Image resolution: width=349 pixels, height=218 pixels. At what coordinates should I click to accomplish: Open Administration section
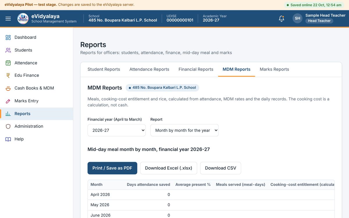tap(36, 126)
